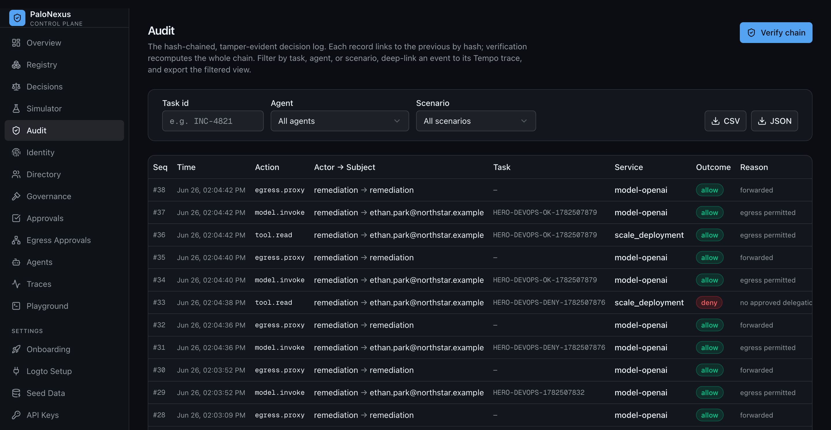The width and height of the screenshot is (831, 430).
Task: Click the Onboarding rocket icon
Action: click(x=16, y=349)
